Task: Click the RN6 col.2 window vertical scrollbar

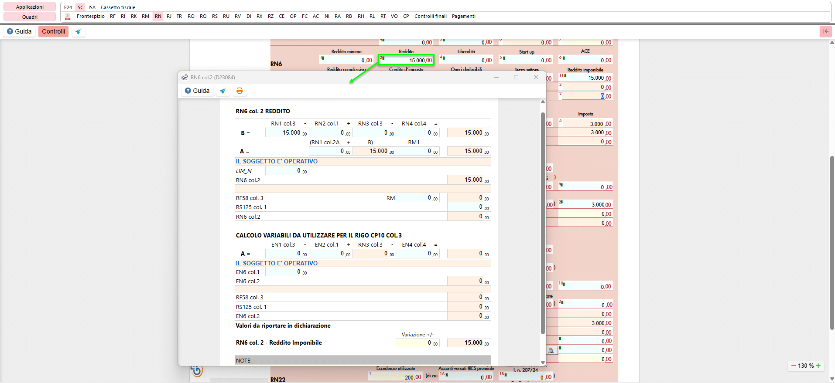Action: point(543,222)
